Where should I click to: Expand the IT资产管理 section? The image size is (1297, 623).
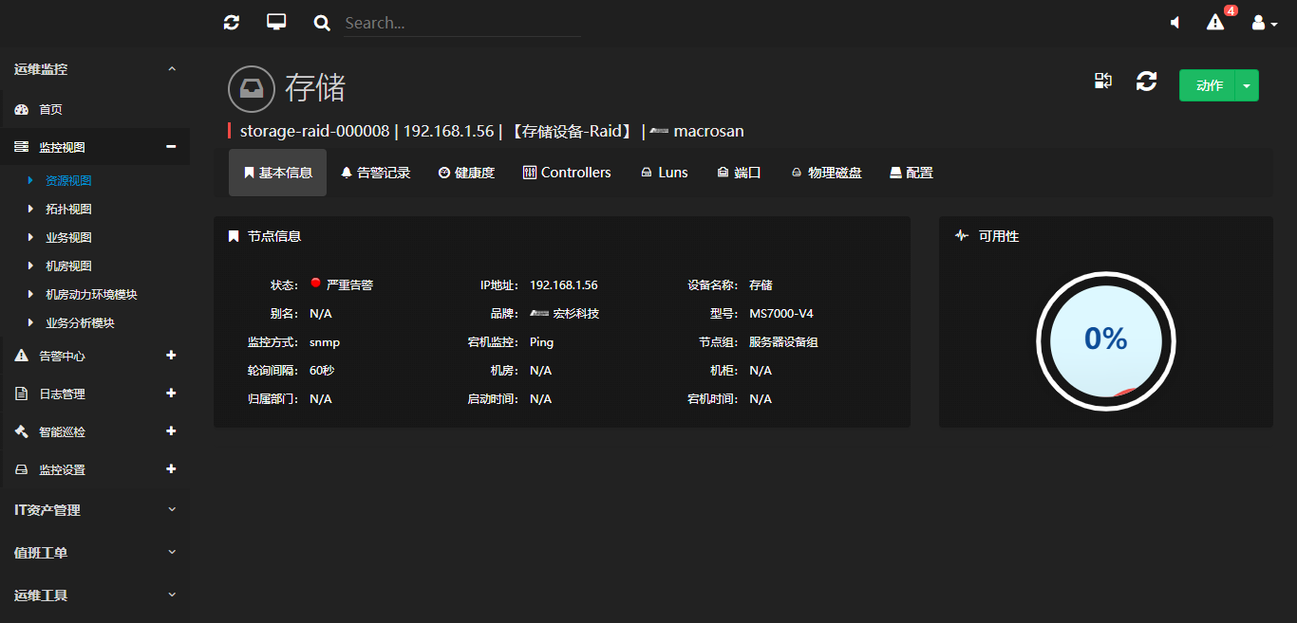pyautogui.click(x=95, y=510)
